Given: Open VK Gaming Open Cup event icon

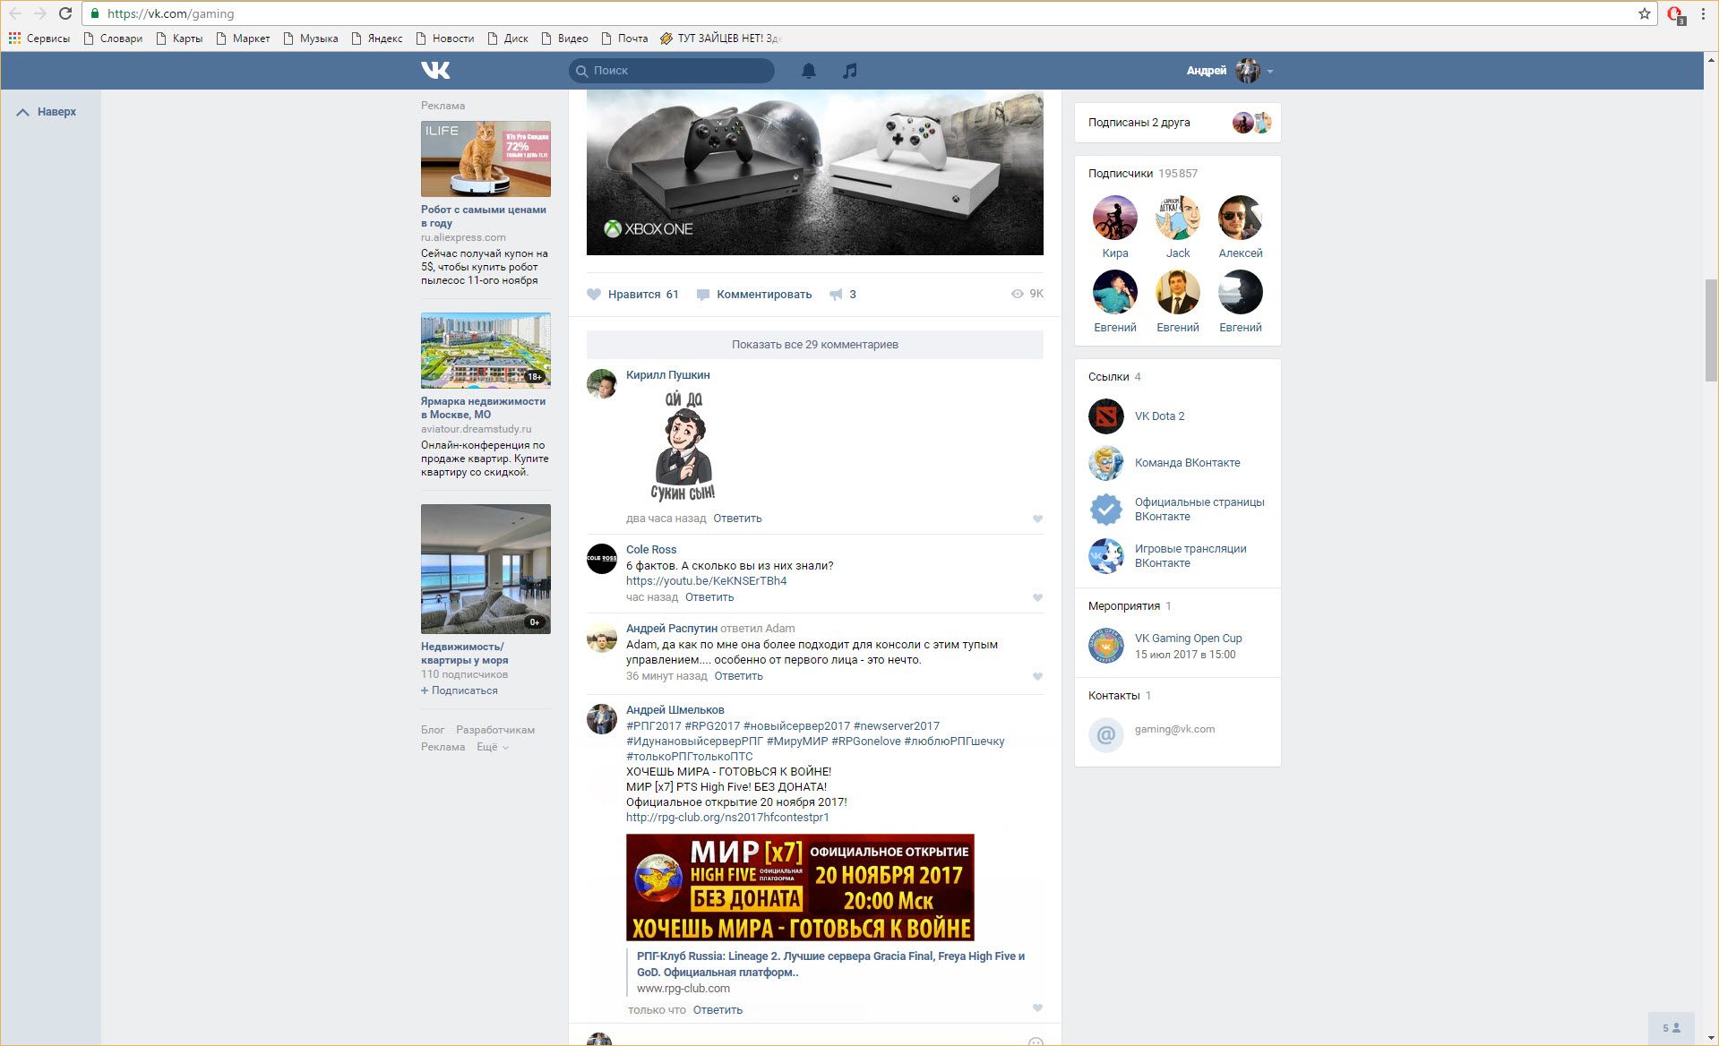Looking at the screenshot, I should [x=1106, y=646].
